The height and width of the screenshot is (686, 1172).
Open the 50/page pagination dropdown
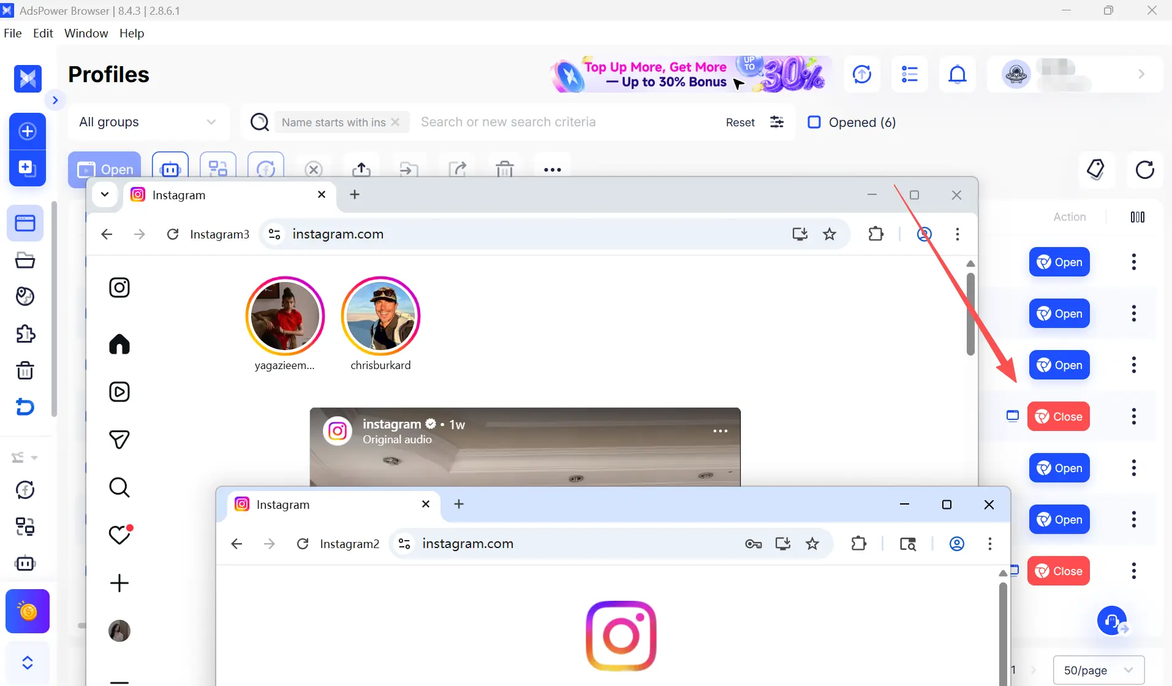(x=1098, y=670)
